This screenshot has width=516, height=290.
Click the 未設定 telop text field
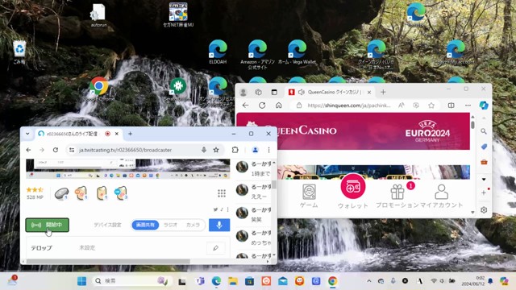coord(87,247)
